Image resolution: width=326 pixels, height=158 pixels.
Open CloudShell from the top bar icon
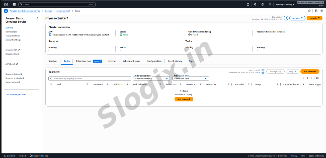click(x=248, y=5)
